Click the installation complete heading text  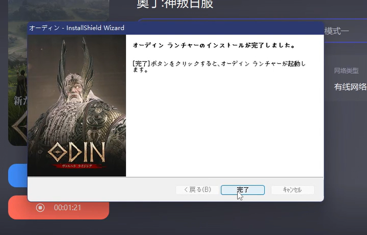point(214,45)
